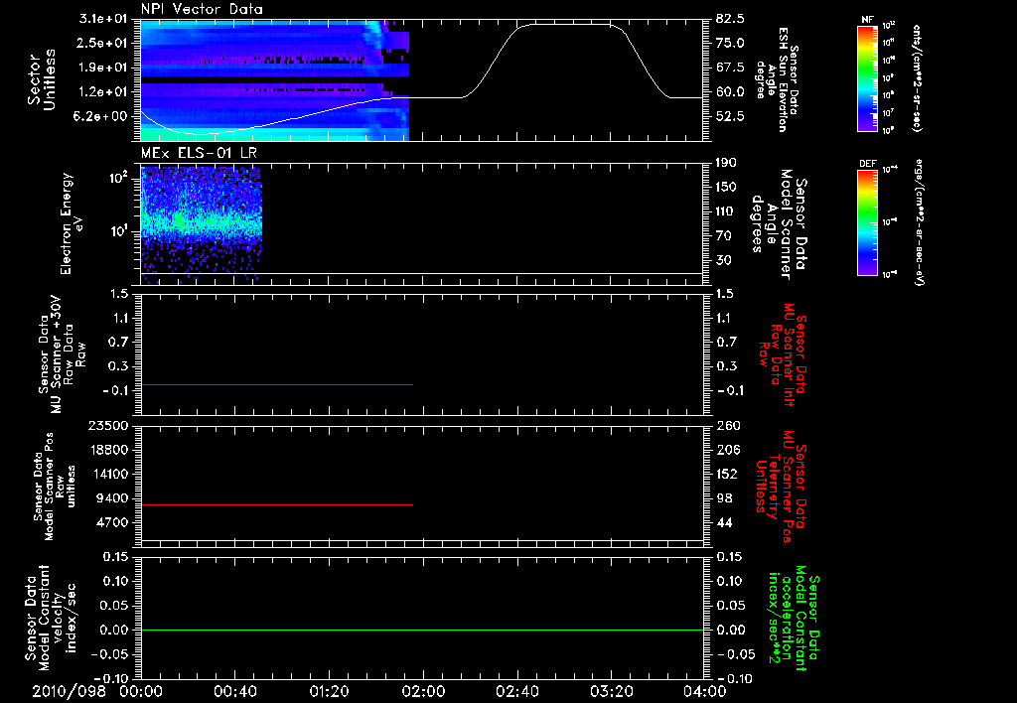Click the '23500' scanner position tick

(x=109, y=426)
